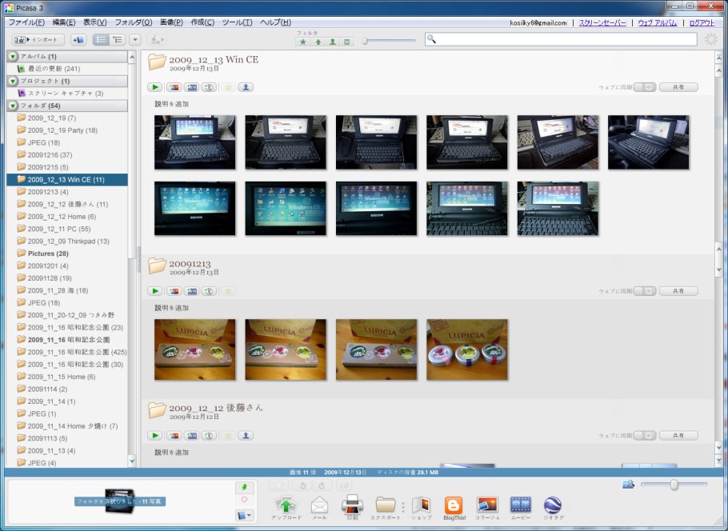This screenshot has height=531, width=728.
Task: Select the first LUPICIA photo thumbnail
Action: [x=195, y=351]
